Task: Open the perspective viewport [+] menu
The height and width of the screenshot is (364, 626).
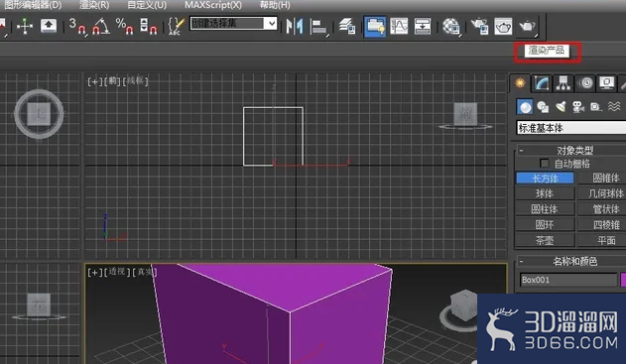Action: tap(94, 272)
